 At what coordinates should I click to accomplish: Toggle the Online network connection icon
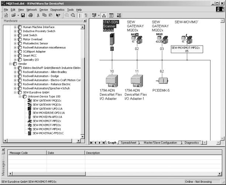coord(104,15)
